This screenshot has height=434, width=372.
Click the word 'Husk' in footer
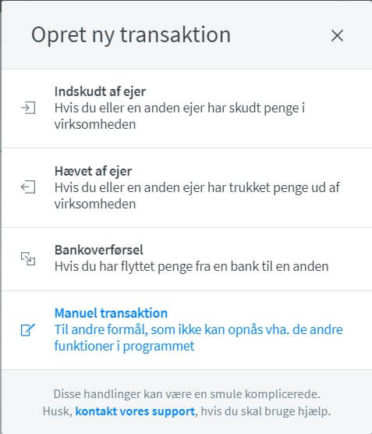point(55,411)
